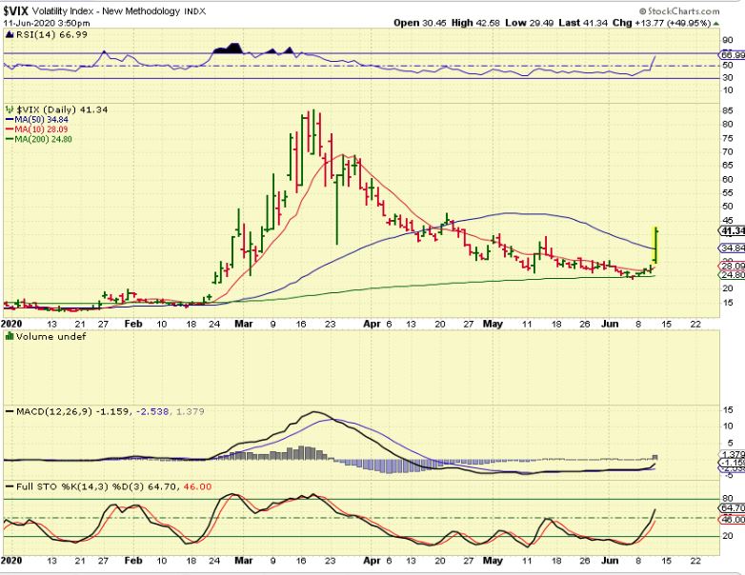Click the RSI(14) 66.99 legend text

(x=51, y=34)
